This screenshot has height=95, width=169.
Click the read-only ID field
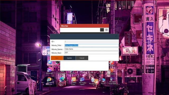91,41
